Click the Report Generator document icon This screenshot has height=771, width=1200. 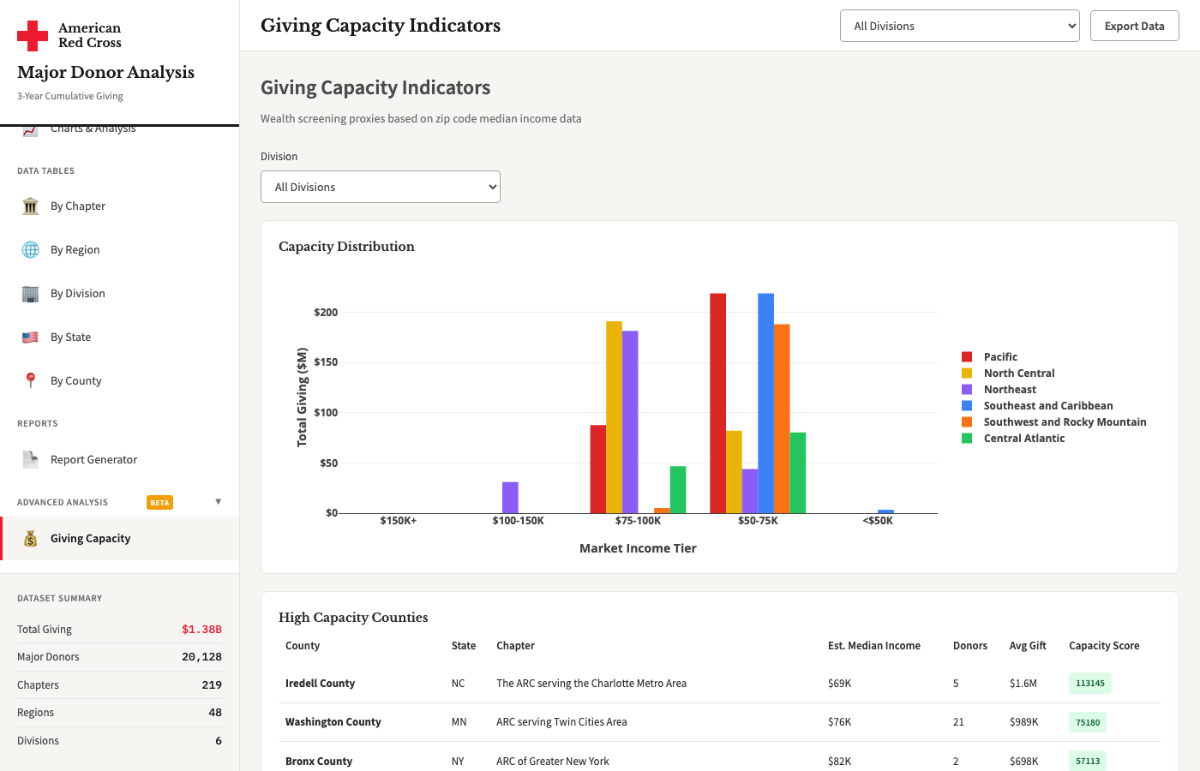pos(31,460)
